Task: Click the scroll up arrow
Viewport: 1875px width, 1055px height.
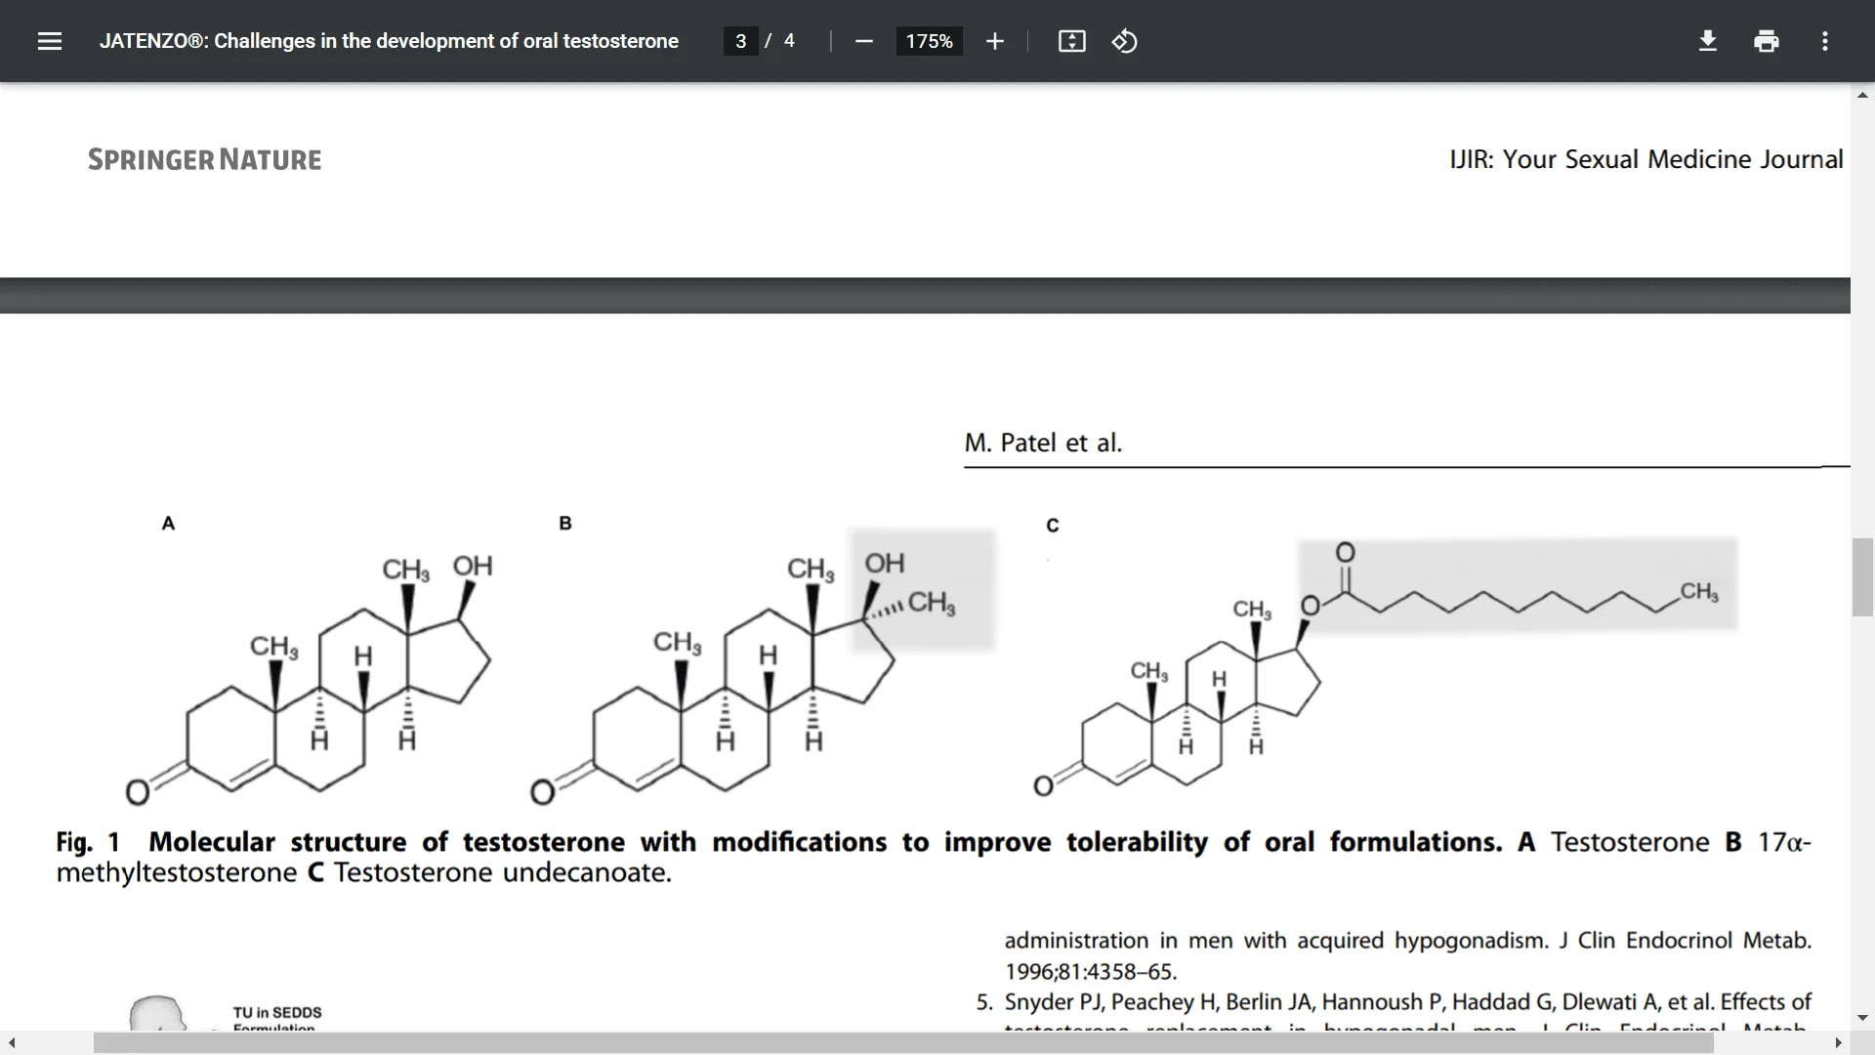Action: [x=1861, y=95]
